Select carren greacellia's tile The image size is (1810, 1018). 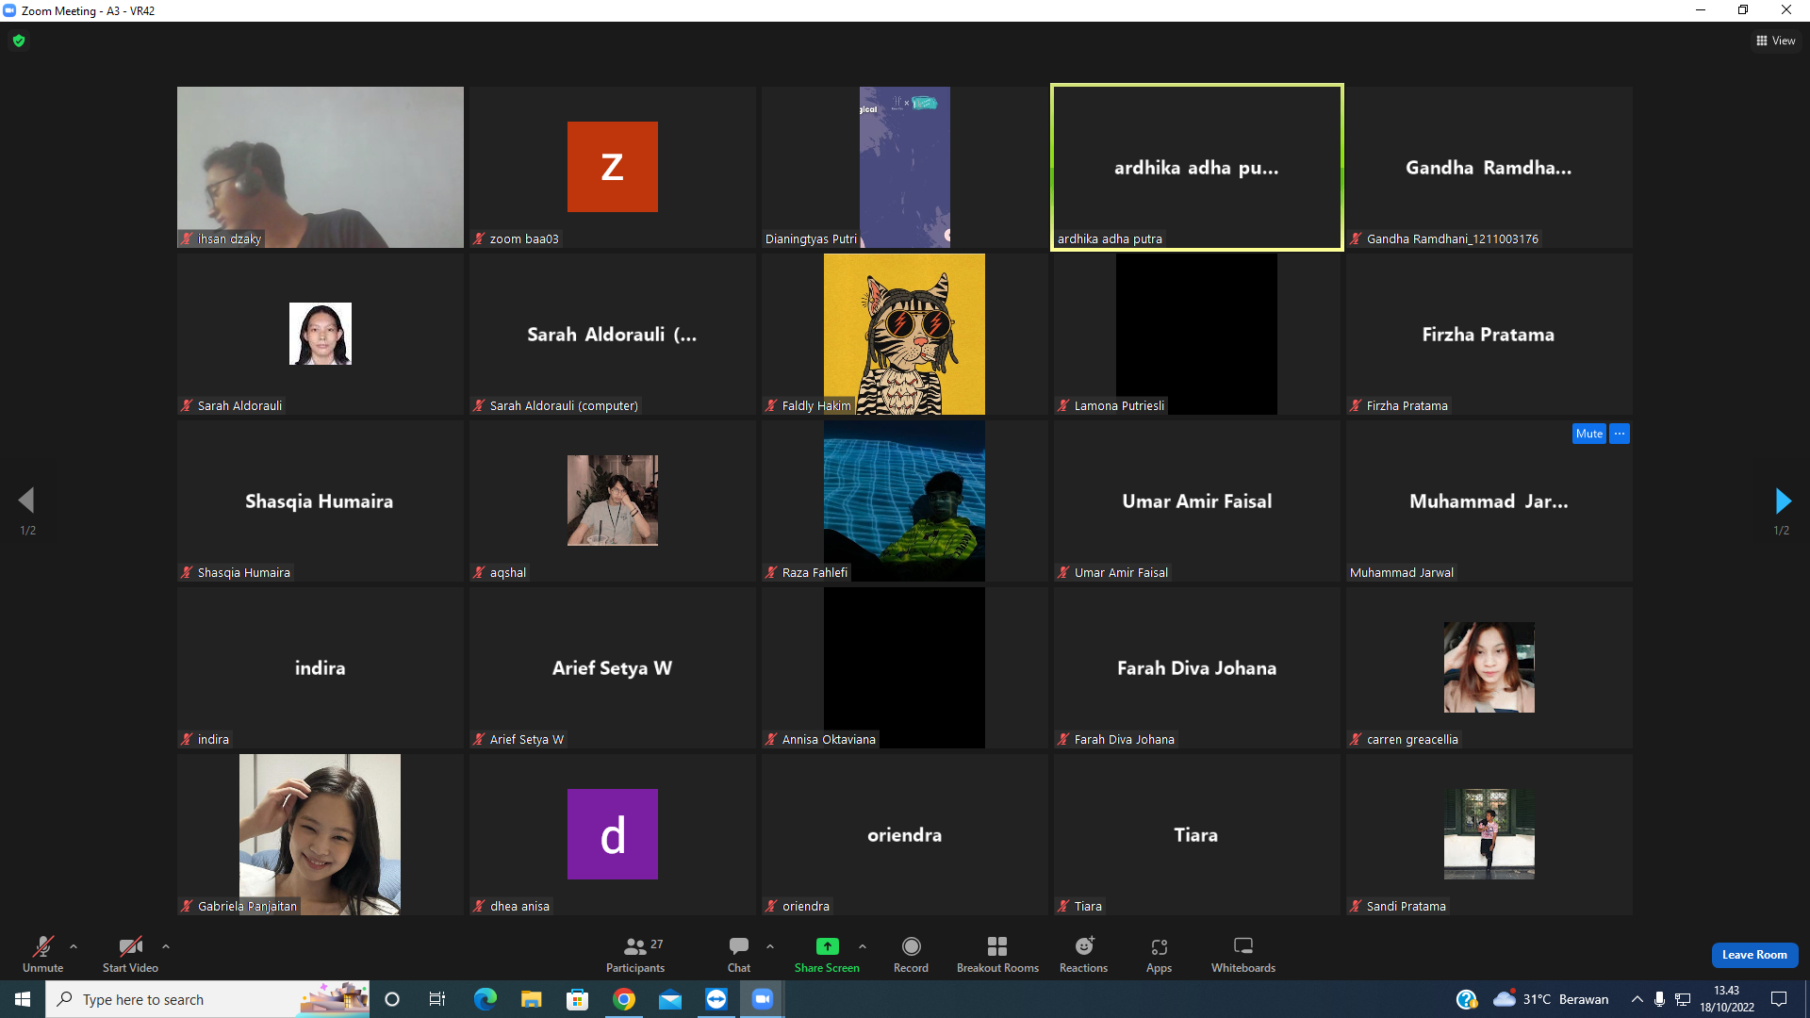click(1489, 667)
